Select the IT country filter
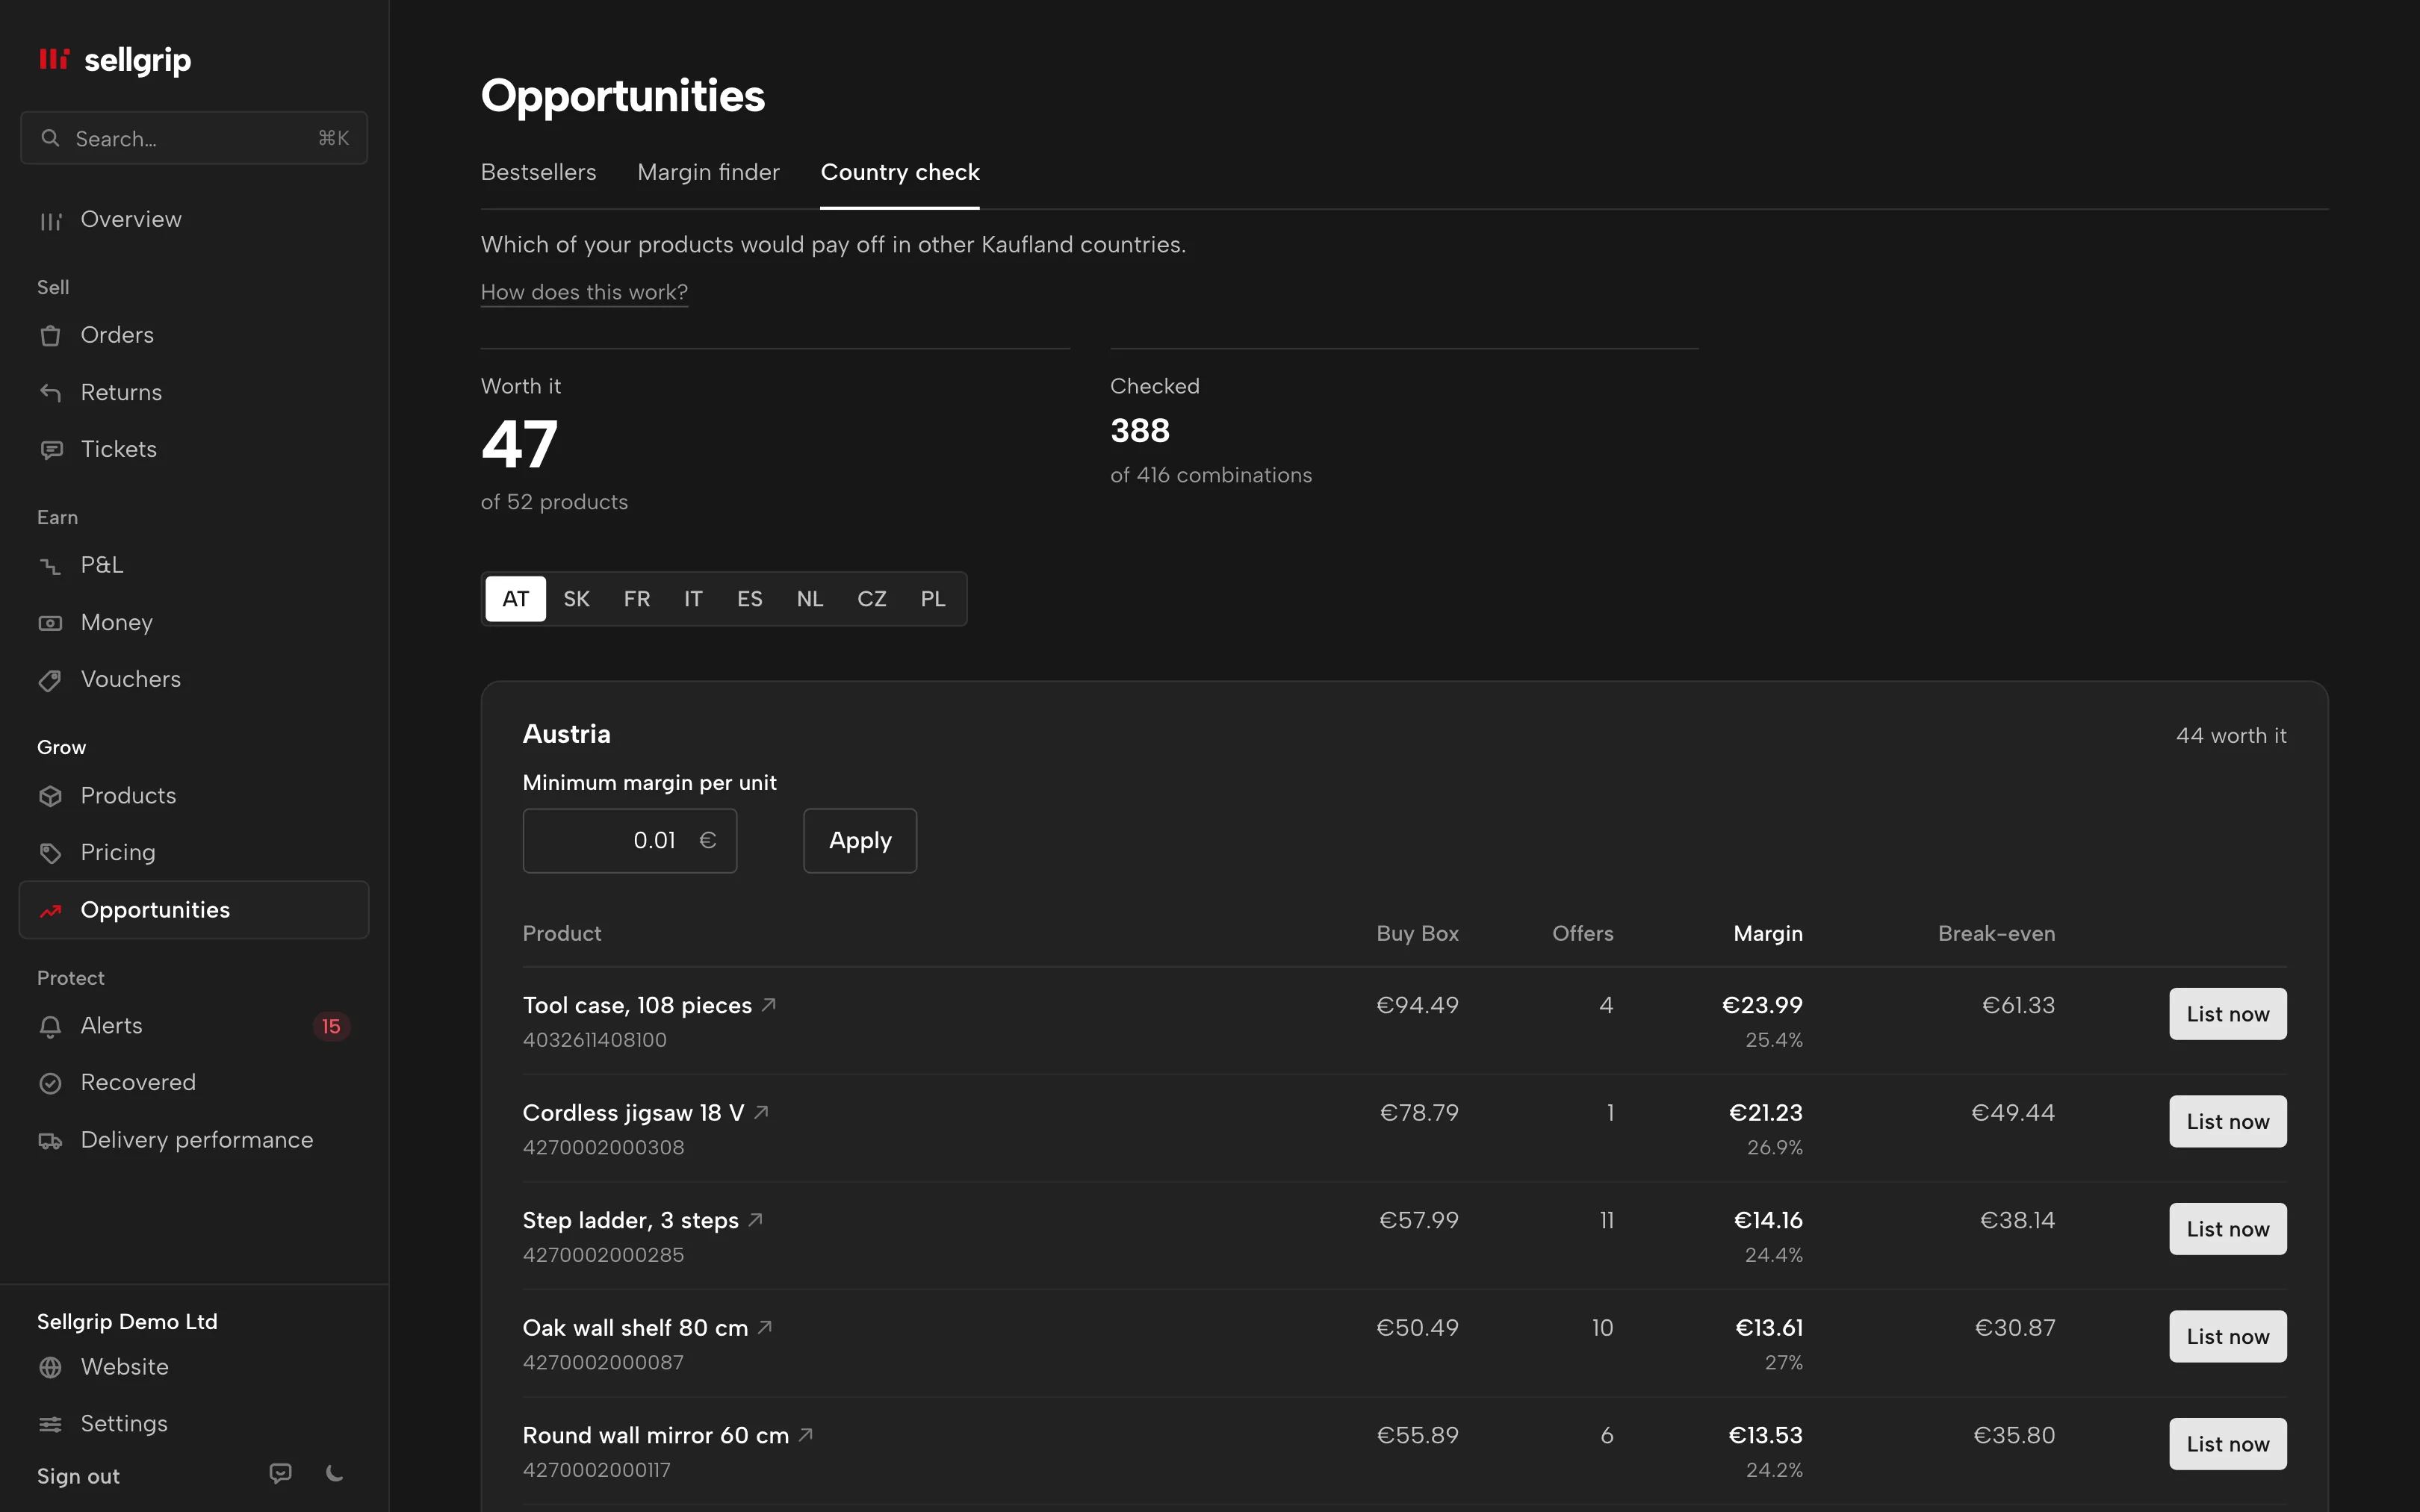Viewport: 2420px width, 1512px height. pos(693,599)
